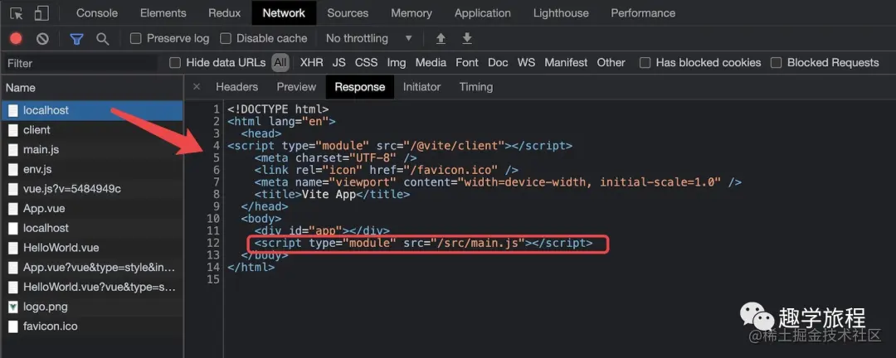This screenshot has height=358, width=896.
Task: Filter requests by Manifest
Action: pos(566,63)
